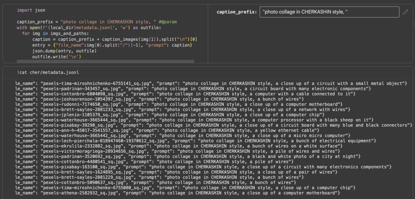
Task: Click the json.dump(entry, outfile) line
Action: pos(64,51)
